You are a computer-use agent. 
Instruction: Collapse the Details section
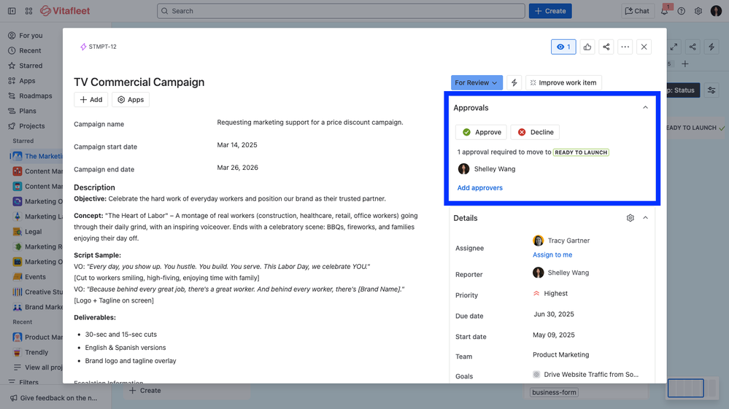coord(645,218)
